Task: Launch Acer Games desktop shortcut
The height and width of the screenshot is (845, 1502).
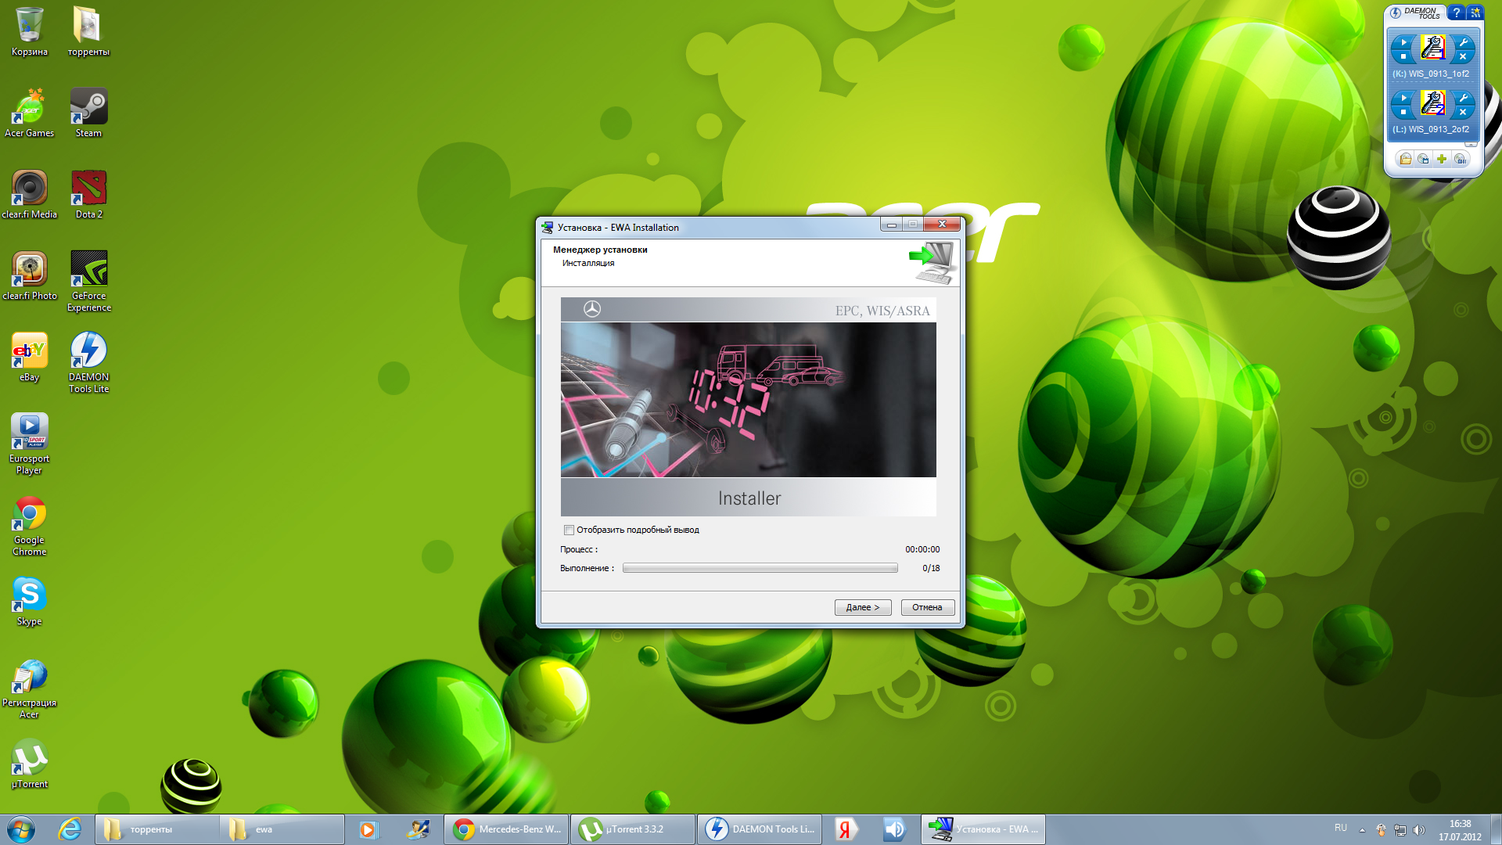Action: pos(30,113)
